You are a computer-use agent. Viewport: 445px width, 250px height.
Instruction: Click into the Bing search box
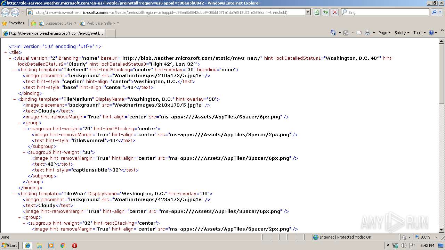coord(387,12)
